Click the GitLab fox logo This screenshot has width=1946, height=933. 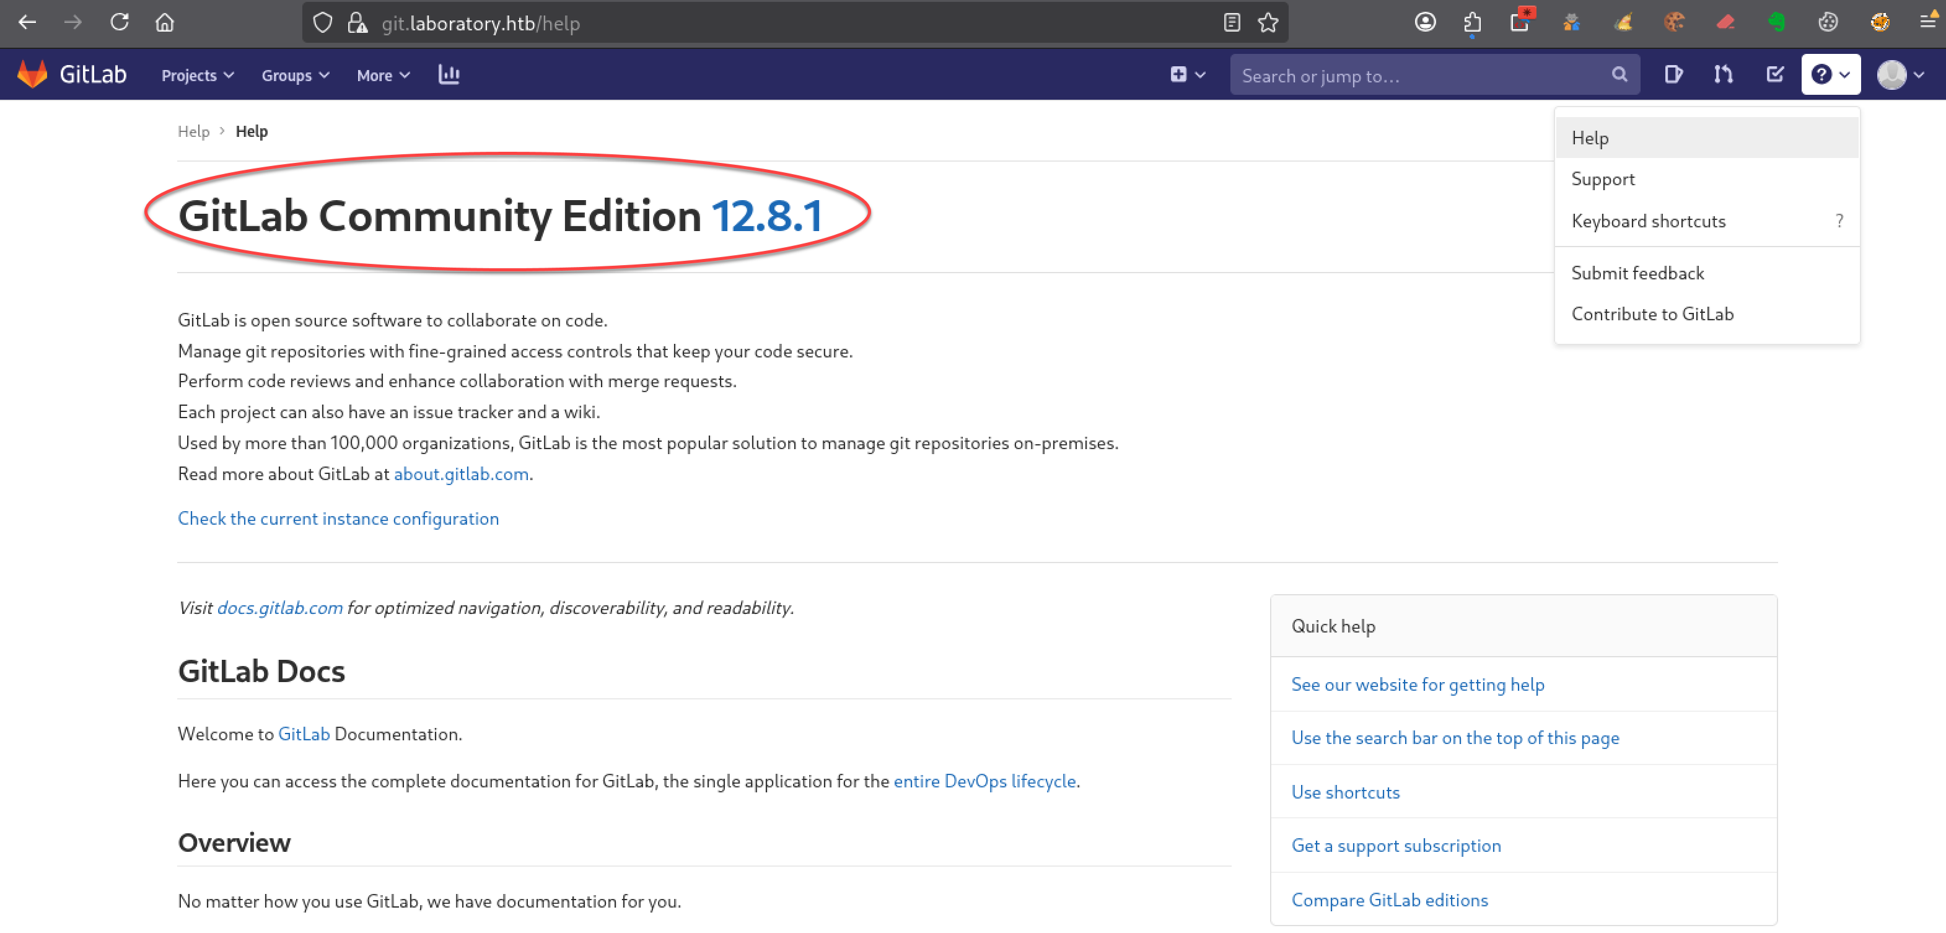pos(32,74)
